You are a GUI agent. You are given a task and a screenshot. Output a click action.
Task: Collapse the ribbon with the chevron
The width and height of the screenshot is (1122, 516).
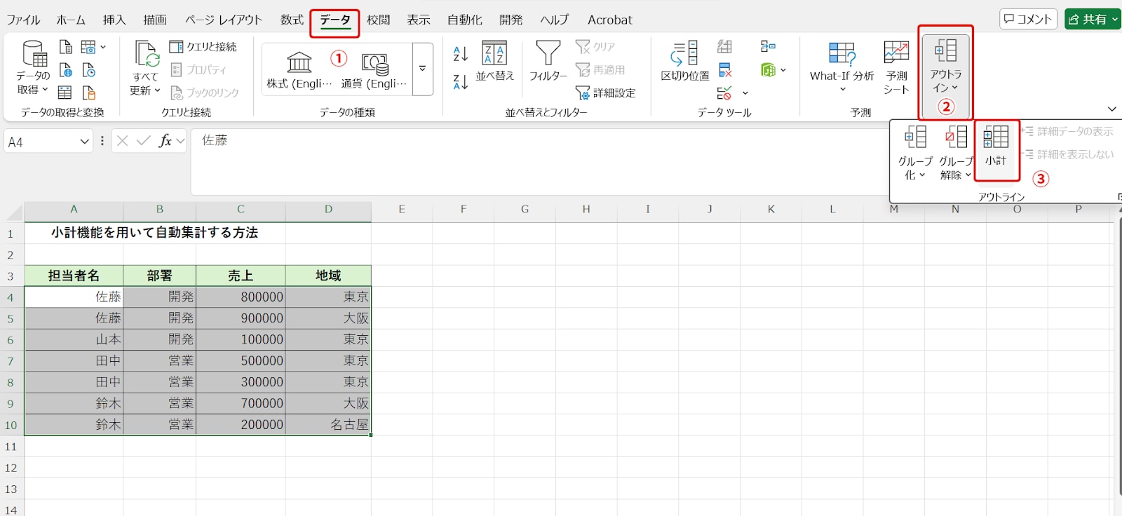tap(1112, 109)
